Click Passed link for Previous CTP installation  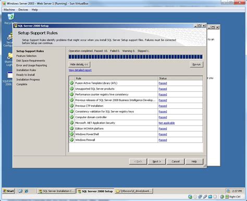(163, 106)
